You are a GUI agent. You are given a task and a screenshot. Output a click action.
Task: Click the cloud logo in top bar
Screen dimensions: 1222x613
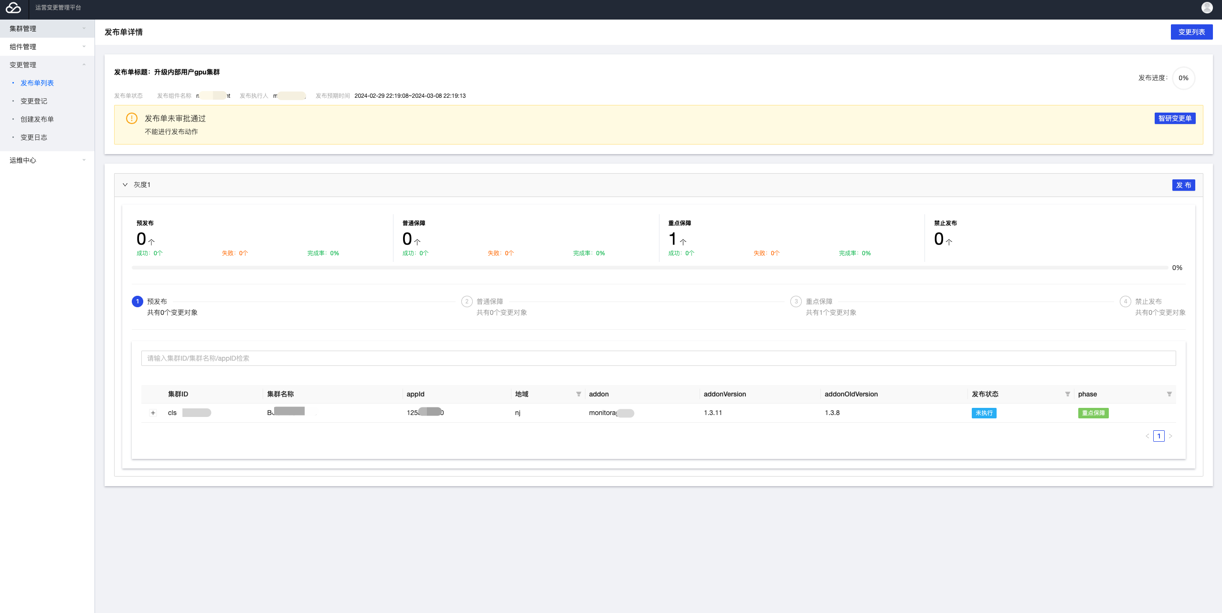pyautogui.click(x=13, y=8)
